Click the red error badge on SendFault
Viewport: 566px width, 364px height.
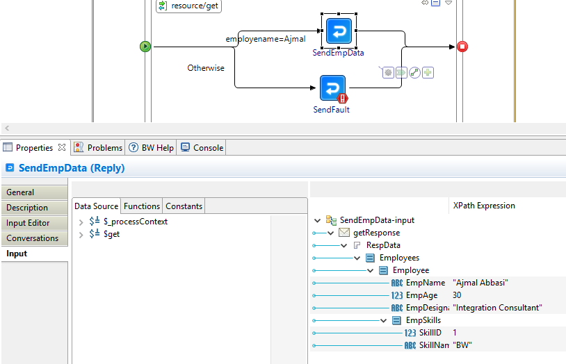(x=342, y=98)
